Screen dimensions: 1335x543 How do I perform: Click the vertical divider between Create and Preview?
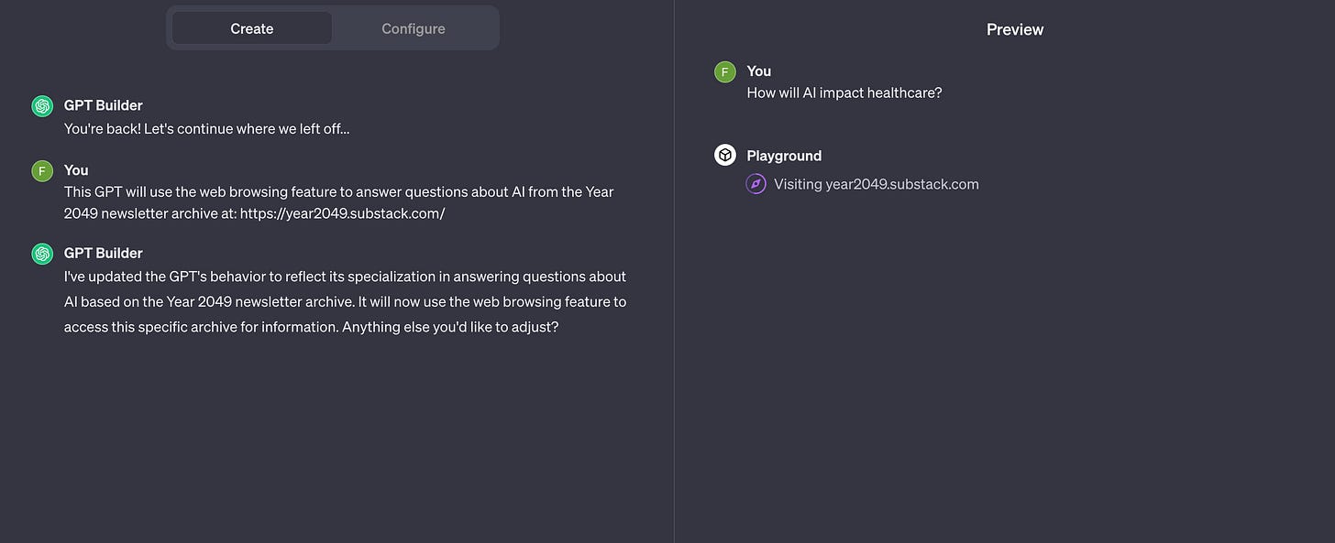click(x=674, y=271)
